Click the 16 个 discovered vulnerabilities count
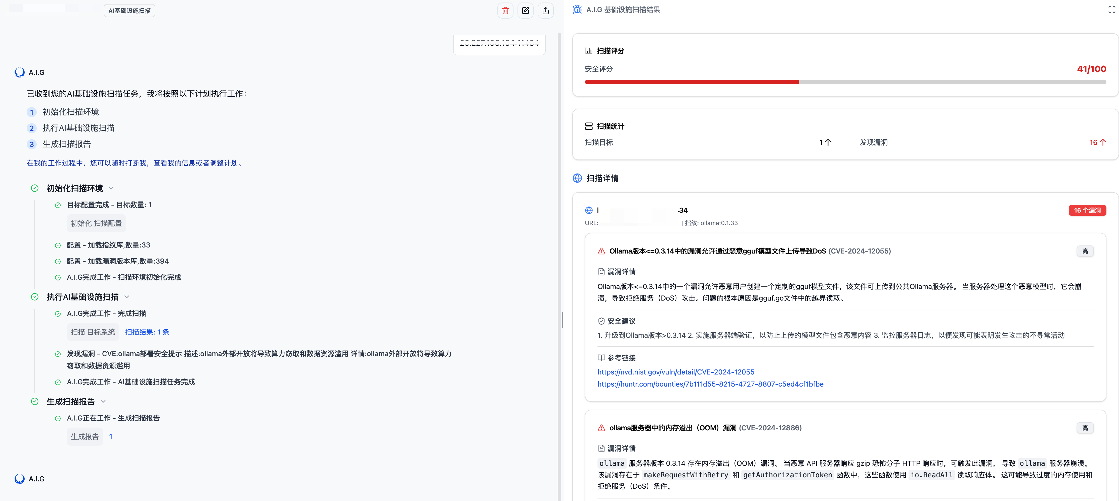Screen dimensions: 1119x501 pyautogui.click(x=1097, y=143)
